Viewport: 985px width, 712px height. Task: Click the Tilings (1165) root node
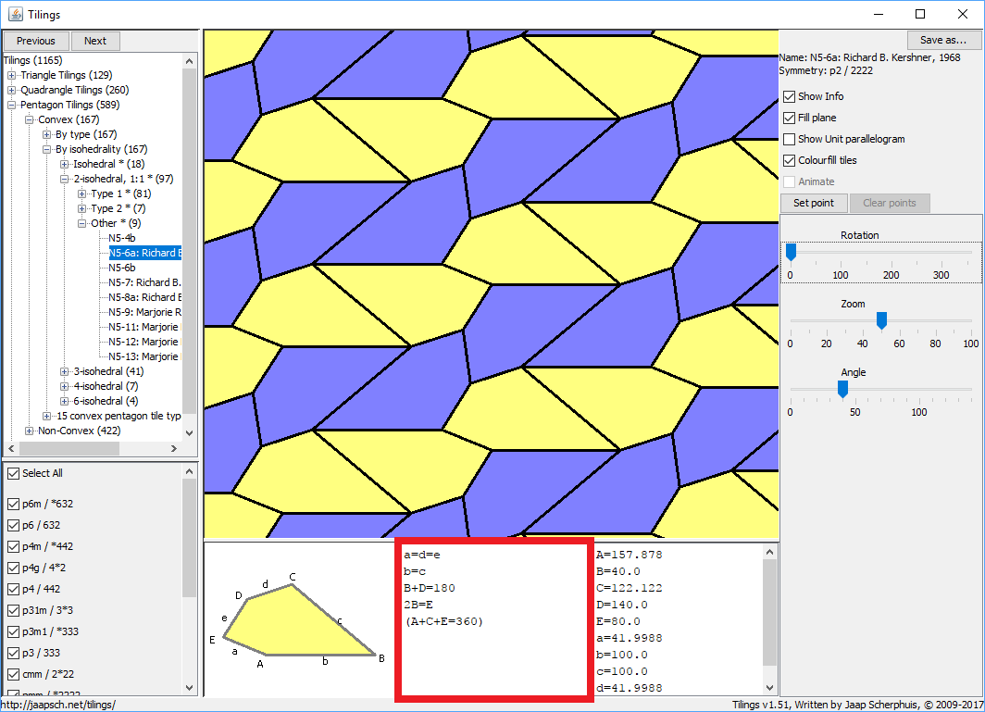(33, 60)
